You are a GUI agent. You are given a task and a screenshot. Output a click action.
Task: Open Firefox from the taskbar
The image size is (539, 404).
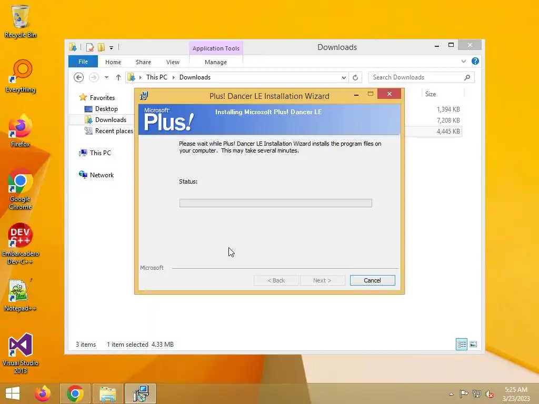coord(43,393)
